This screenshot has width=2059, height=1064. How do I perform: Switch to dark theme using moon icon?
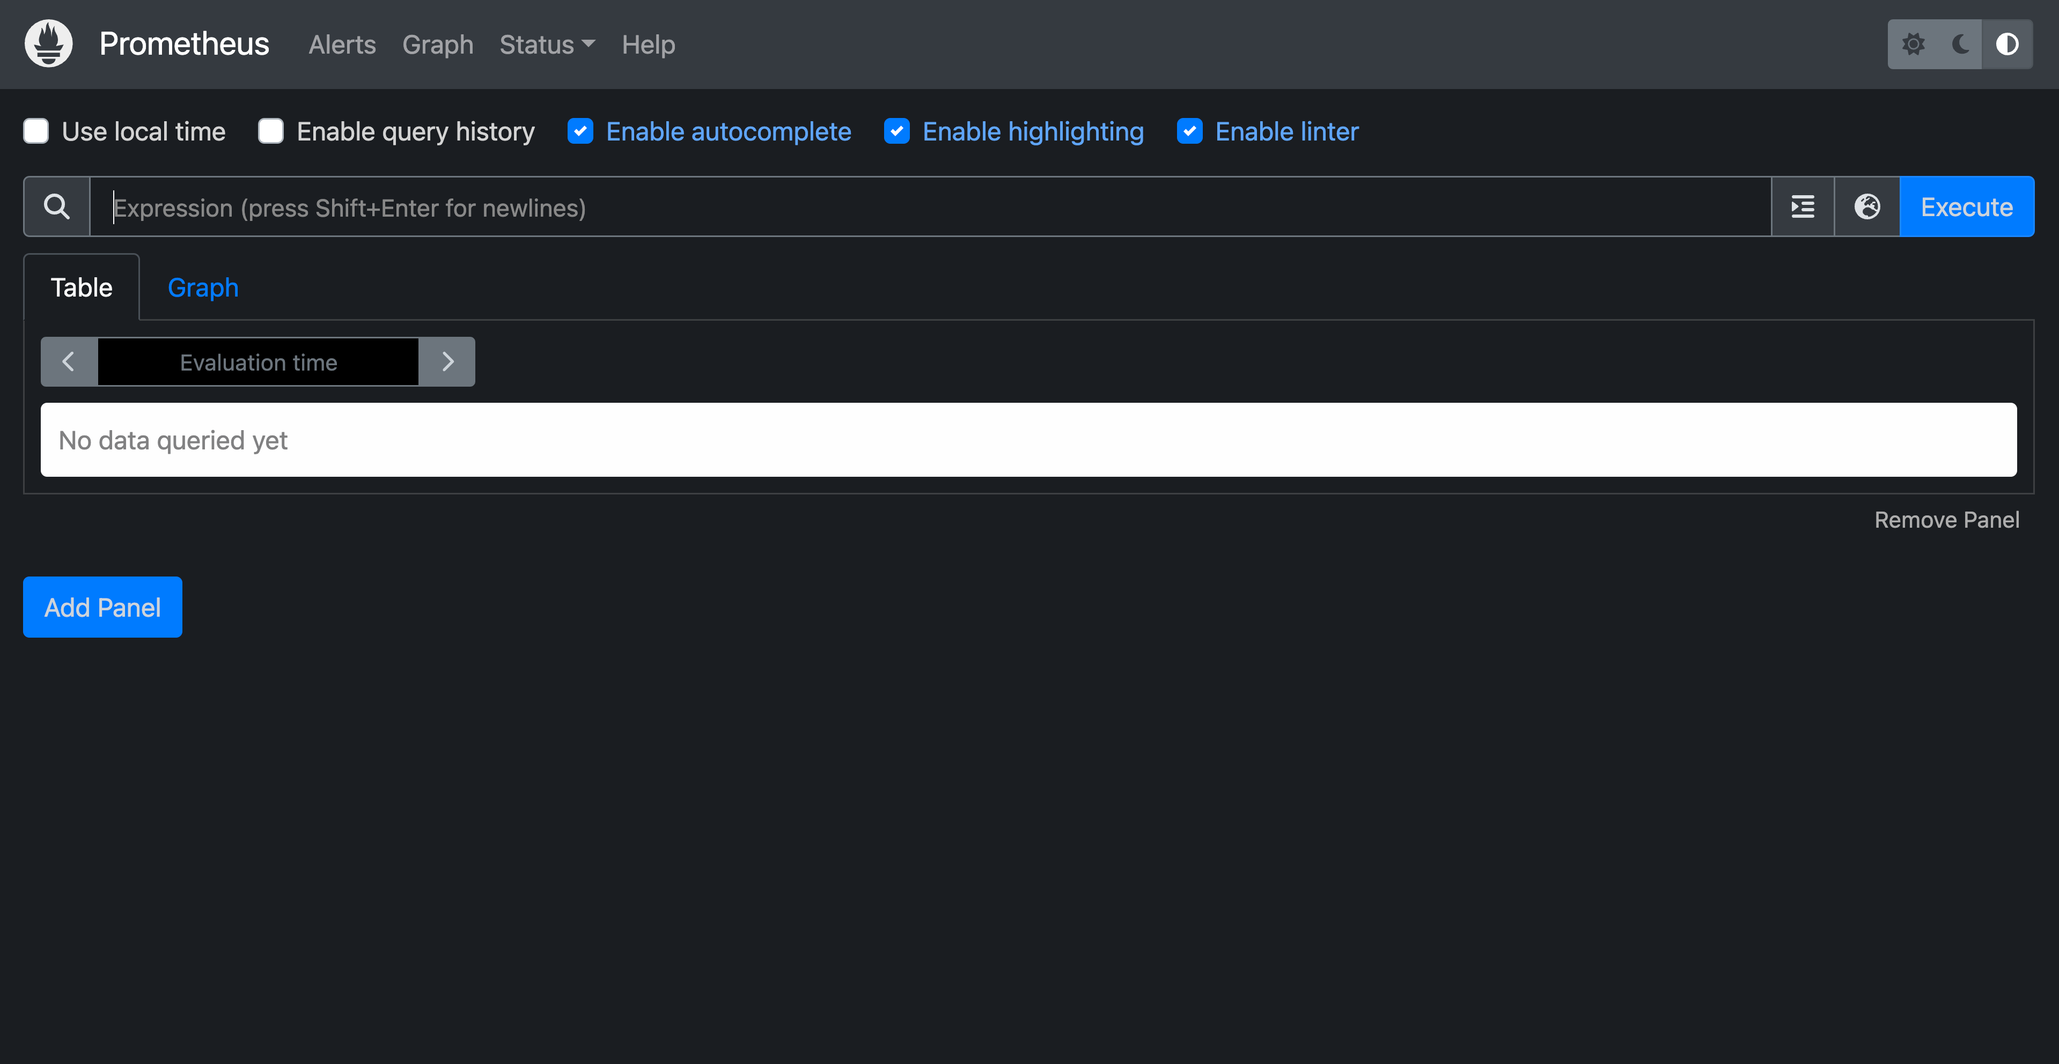point(1960,44)
